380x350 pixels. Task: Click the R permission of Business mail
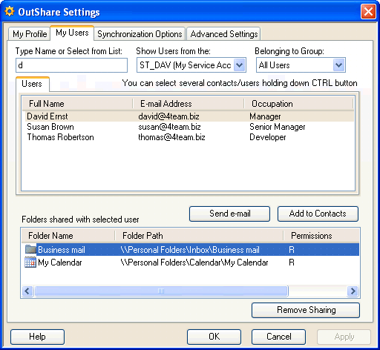(x=292, y=250)
